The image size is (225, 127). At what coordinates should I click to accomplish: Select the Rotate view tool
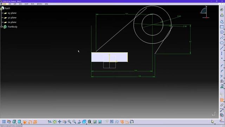(x=64, y=122)
